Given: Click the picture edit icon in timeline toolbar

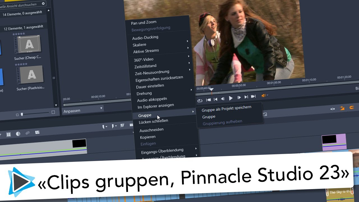Looking at the screenshot, I should coord(37,132).
